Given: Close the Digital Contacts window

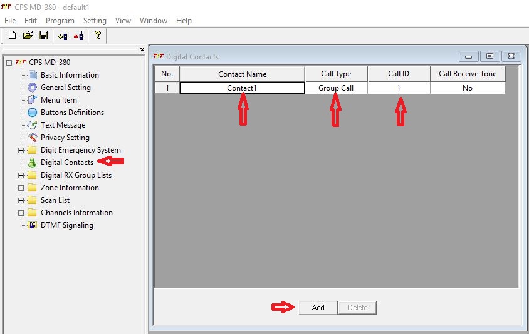Looking at the screenshot, I should [x=511, y=56].
